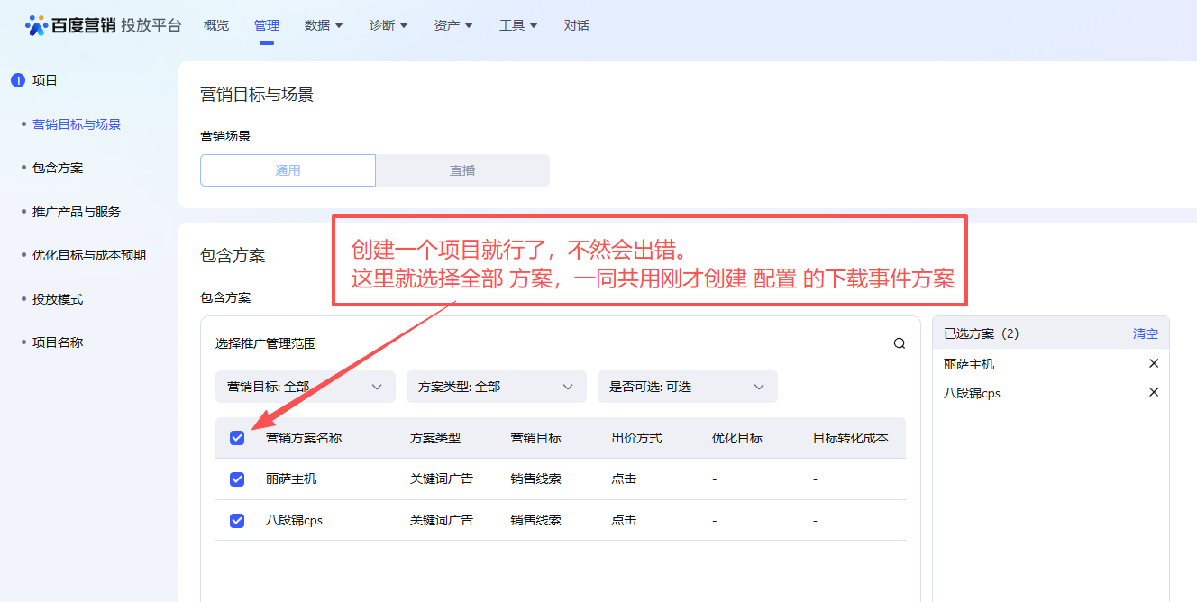Jump to 推广产品与服务 section
The height and width of the screenshot is (602, 1197).
pyautogui.click(x=77, y=212)
